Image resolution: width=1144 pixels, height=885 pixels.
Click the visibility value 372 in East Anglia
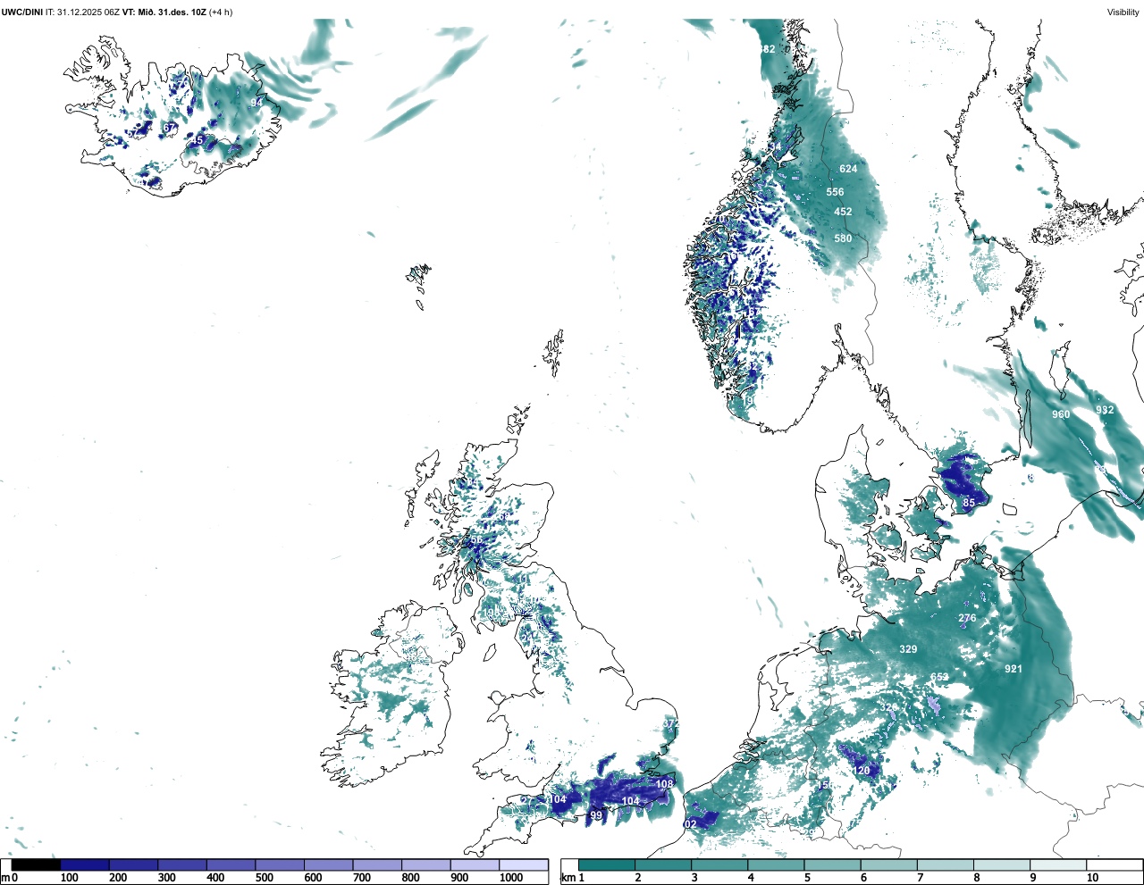point(670,723)
